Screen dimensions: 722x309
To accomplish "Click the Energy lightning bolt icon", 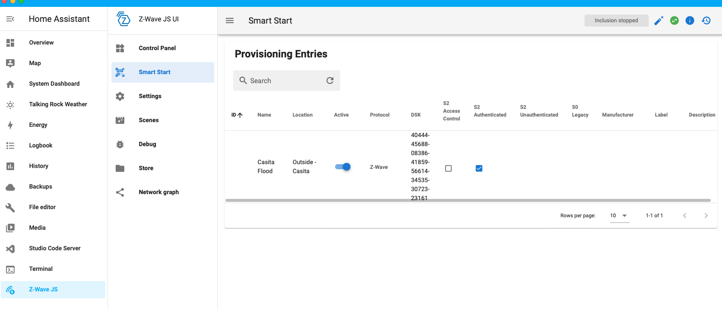I will (x=10, y=125).
